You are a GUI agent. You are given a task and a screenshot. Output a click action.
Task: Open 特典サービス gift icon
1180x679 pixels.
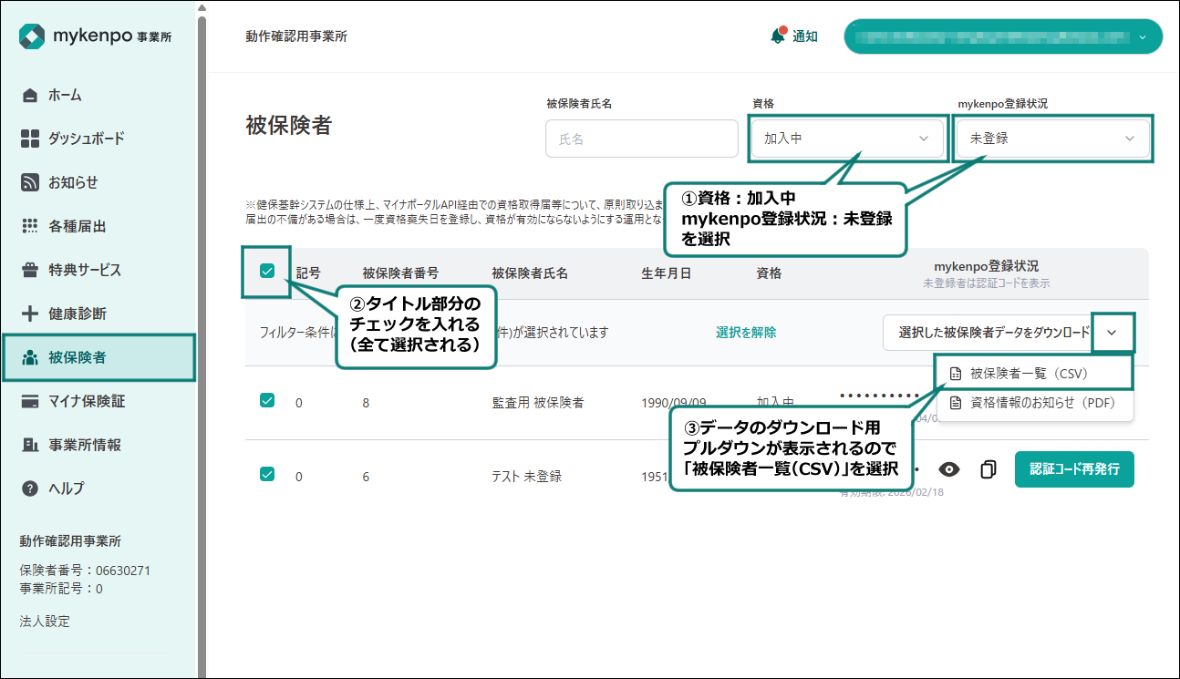[x=30, y=270]
